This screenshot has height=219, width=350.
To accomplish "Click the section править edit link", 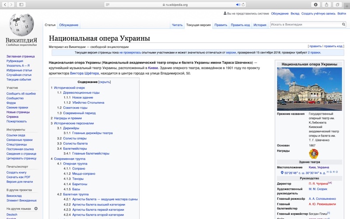I will 315,46.
